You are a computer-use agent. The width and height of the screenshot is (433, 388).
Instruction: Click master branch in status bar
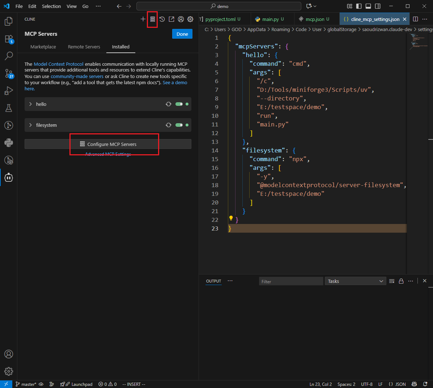point(26,384)
